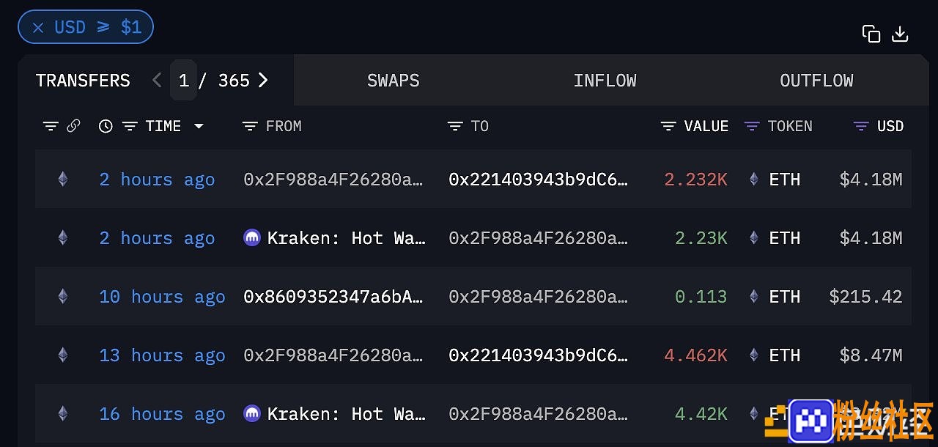
Task: Go to next transfers page
Action: [263, 80]
